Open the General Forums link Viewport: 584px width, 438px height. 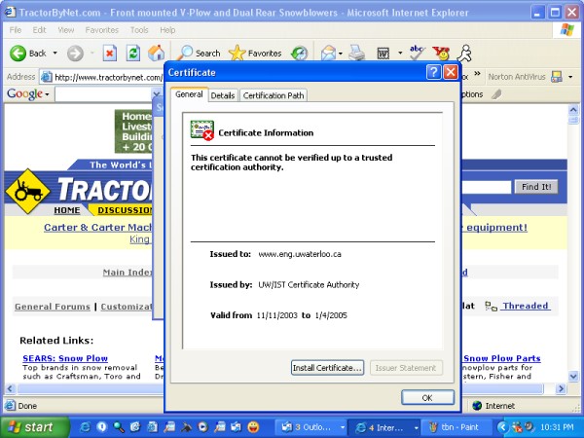(53, 307)
